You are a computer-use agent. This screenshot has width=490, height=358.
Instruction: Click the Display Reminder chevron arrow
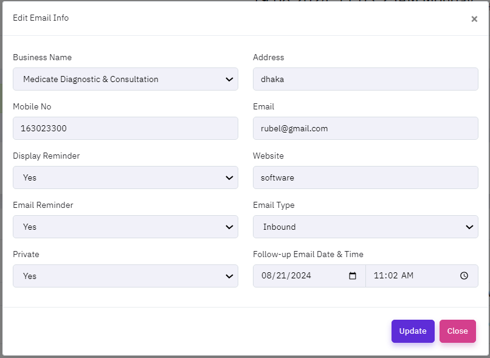coord(229,177)
